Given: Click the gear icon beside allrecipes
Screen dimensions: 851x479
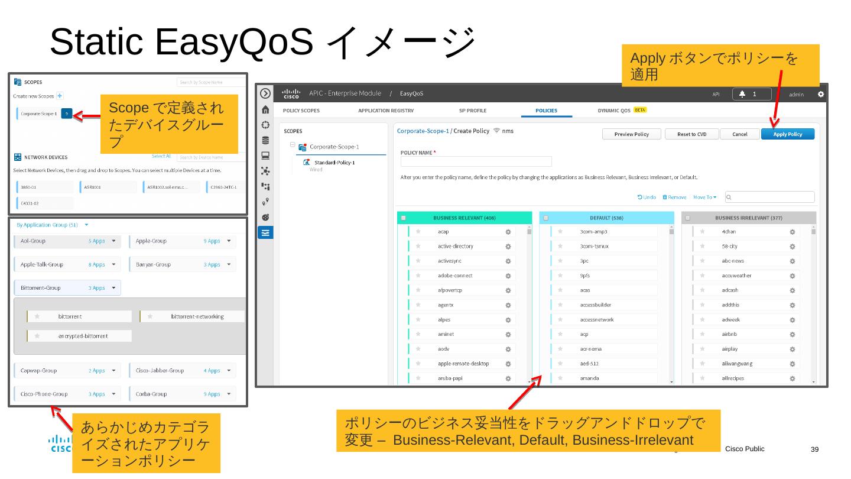Looking at the screenshot, I should coord(792,378).
